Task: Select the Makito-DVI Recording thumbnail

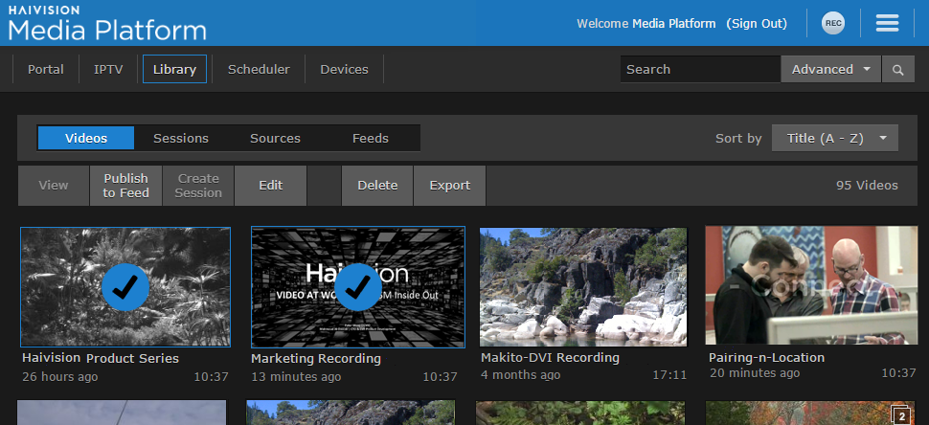Action: tap(582, 286)
